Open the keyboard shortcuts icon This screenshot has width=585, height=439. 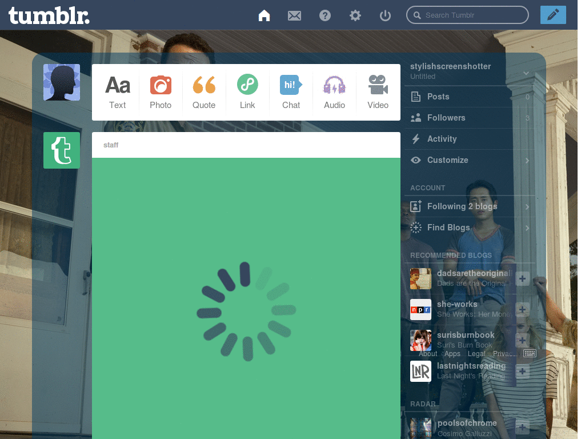tap(530, 353)
